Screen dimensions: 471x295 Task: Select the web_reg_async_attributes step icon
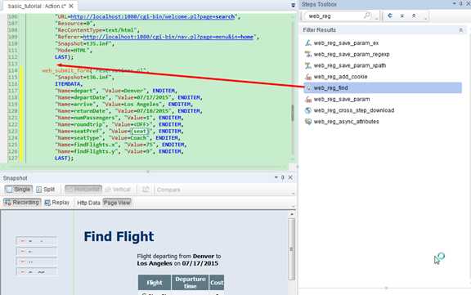(x=308, y=122)
